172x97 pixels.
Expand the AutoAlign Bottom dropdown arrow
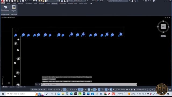click(14, 12)
